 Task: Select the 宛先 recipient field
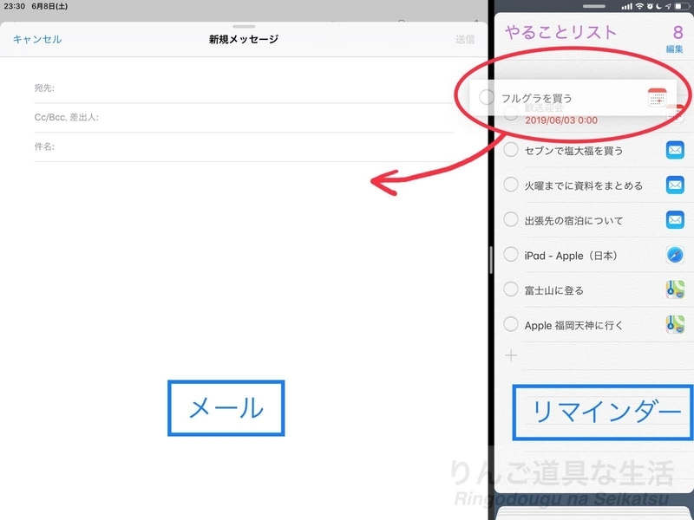pos(173,87)
